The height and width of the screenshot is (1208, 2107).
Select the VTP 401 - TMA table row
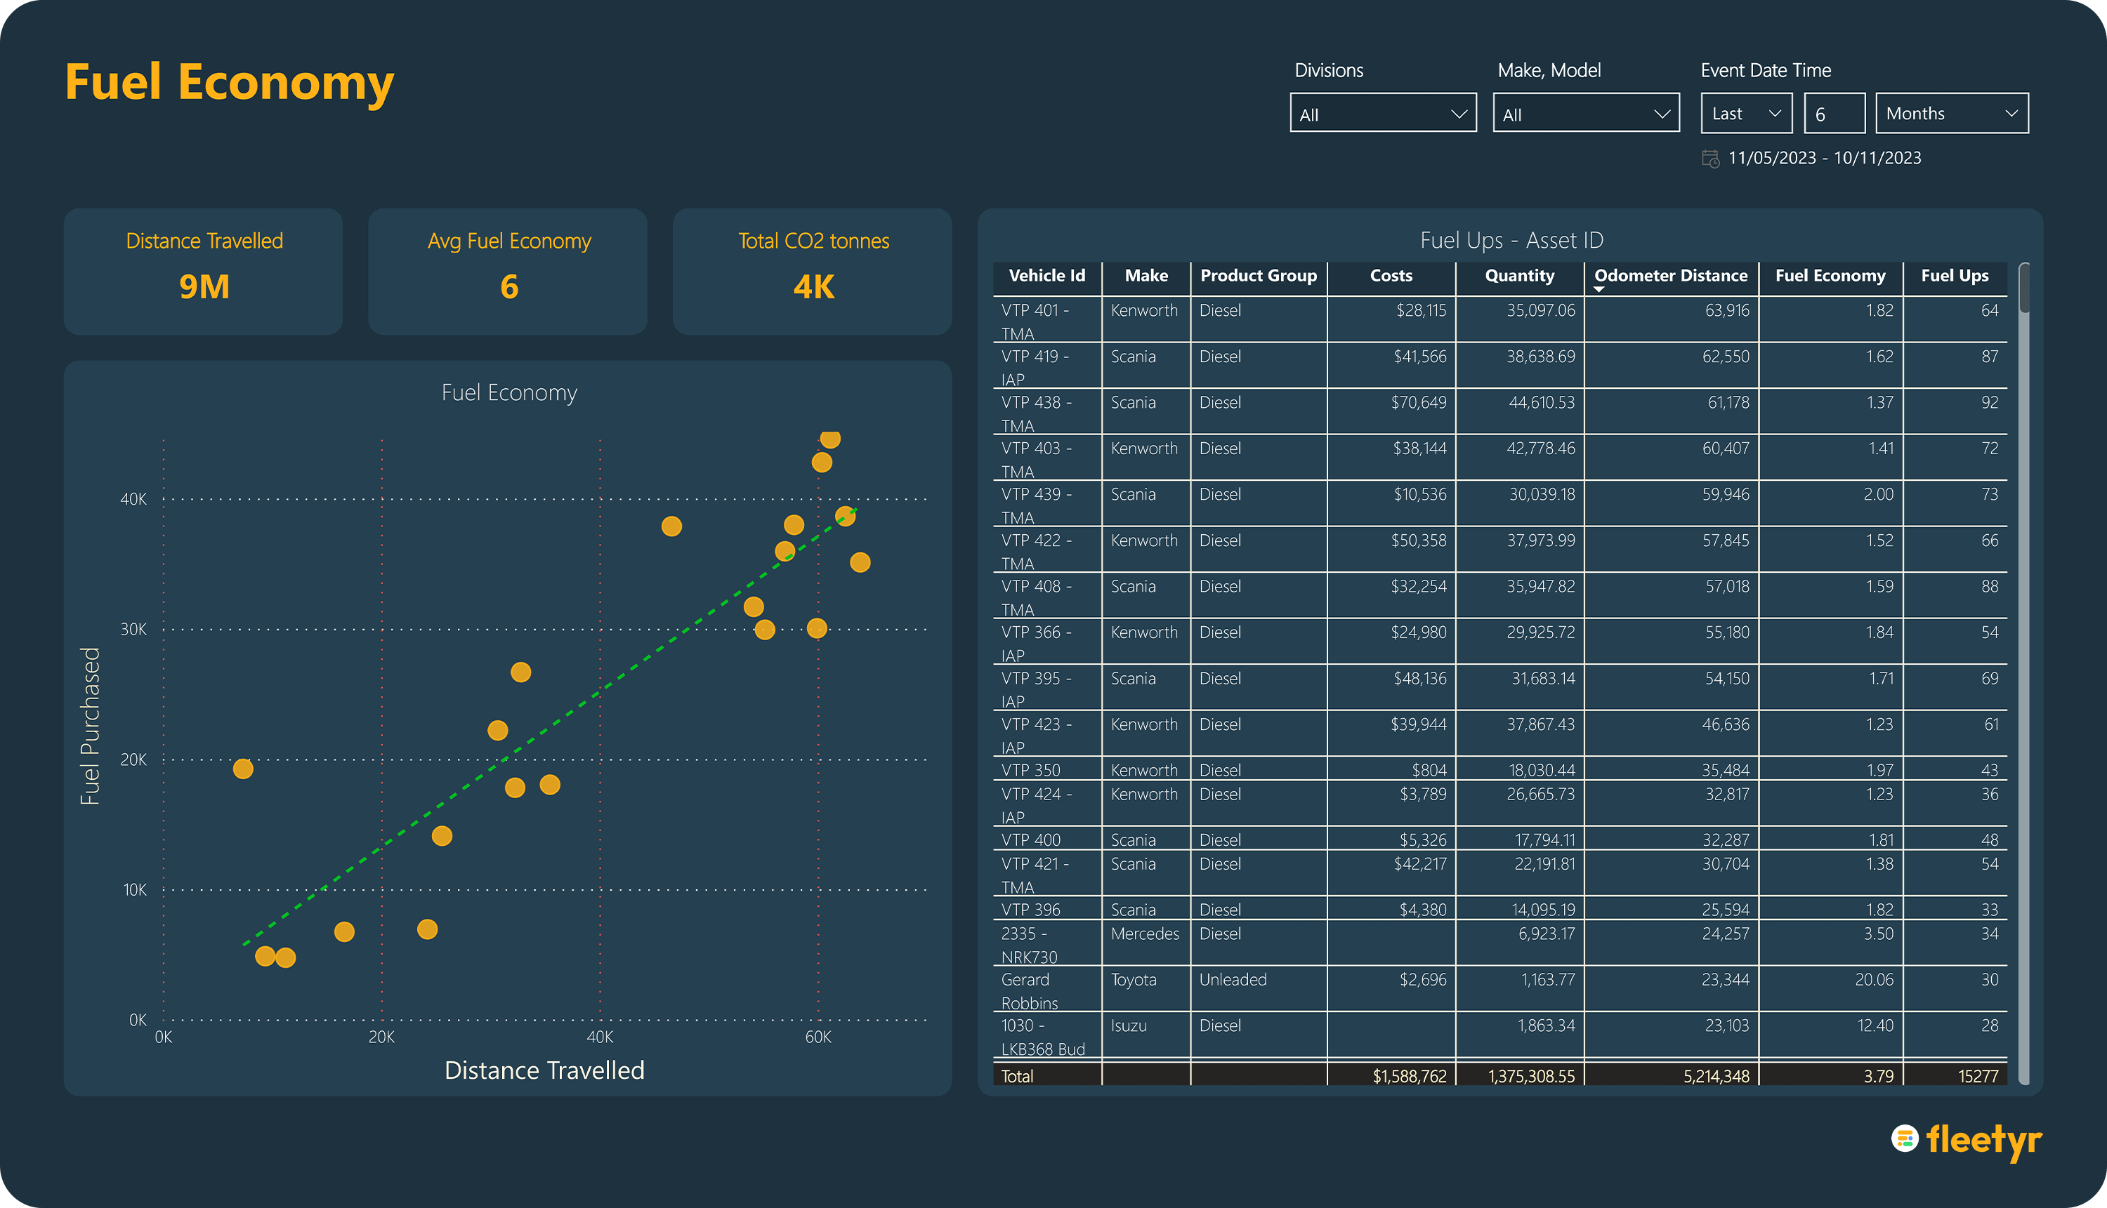1500,320
